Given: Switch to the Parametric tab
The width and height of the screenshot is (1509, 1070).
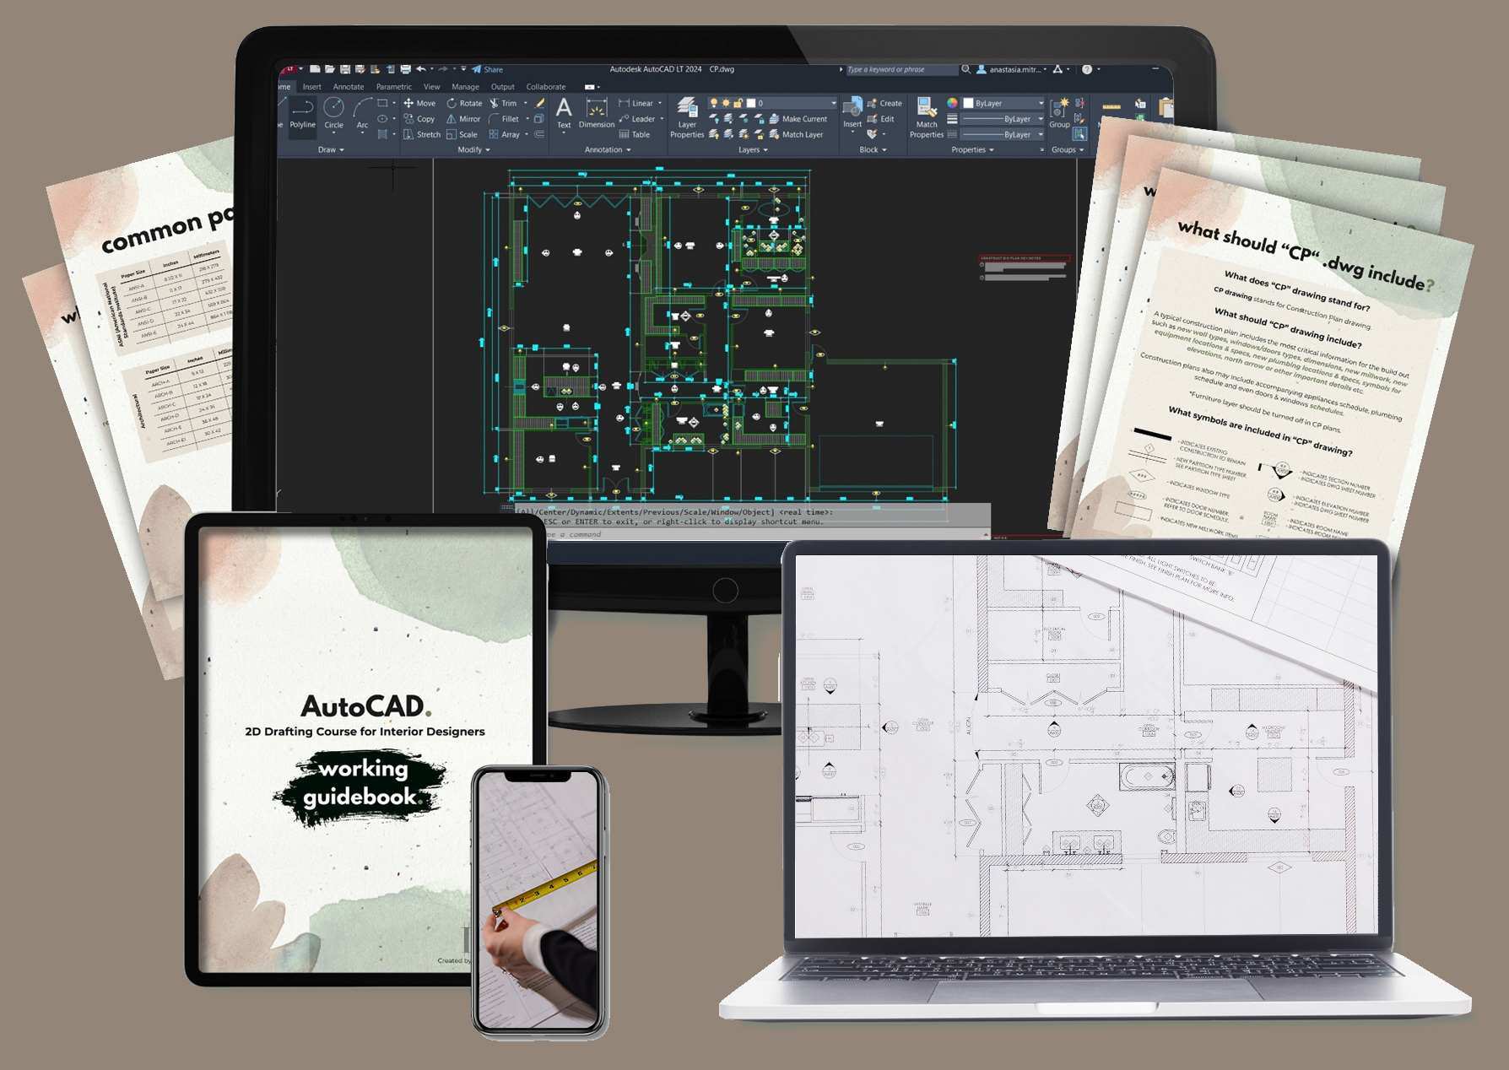Looking at the screenshot, I should click(394, 87).
